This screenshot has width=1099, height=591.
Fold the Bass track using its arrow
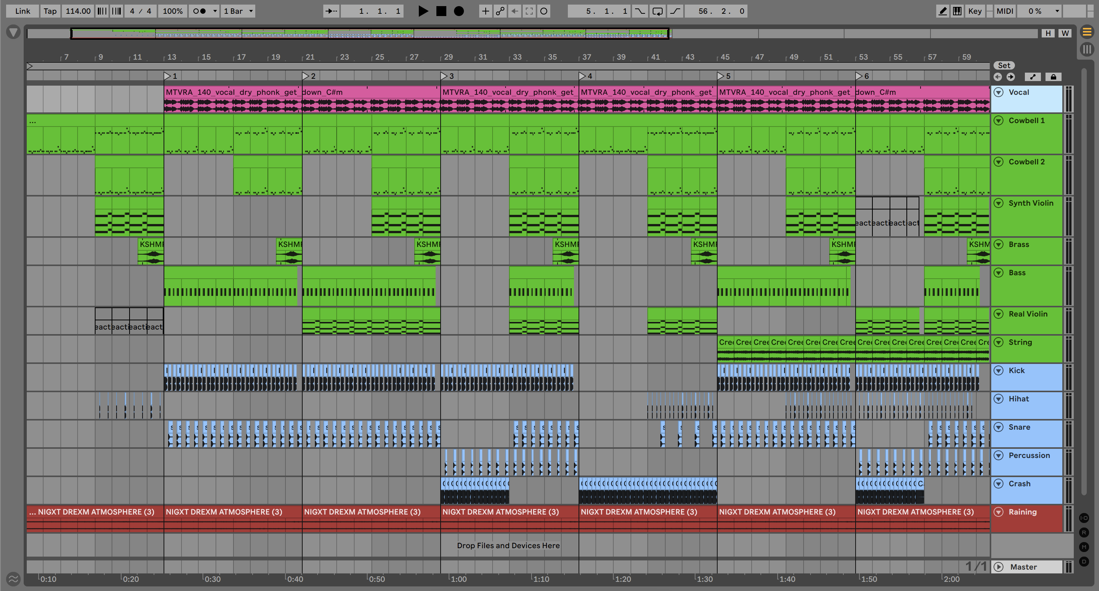(x=999, y=273)
